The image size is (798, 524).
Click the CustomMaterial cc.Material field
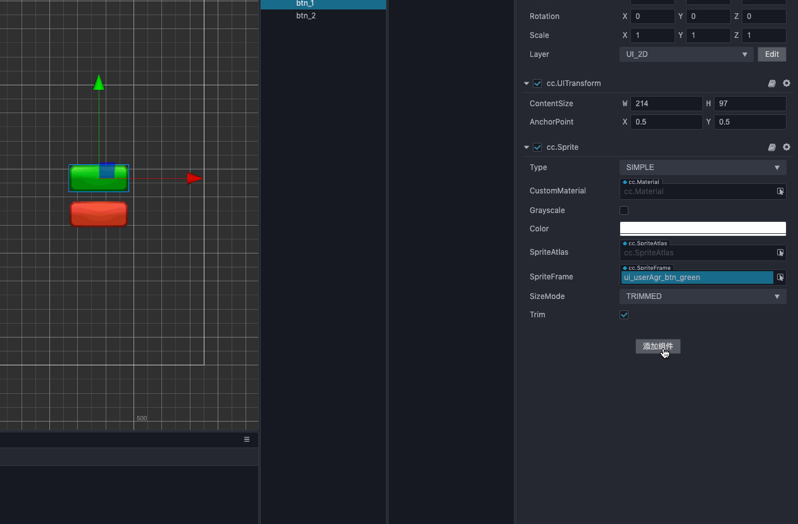(x=697, y=192)
